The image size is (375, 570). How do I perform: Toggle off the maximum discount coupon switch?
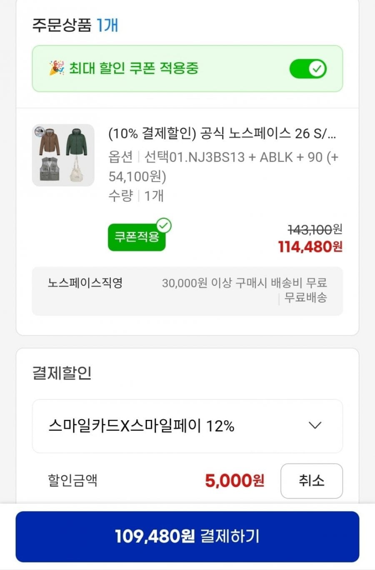tap(308, 69)
